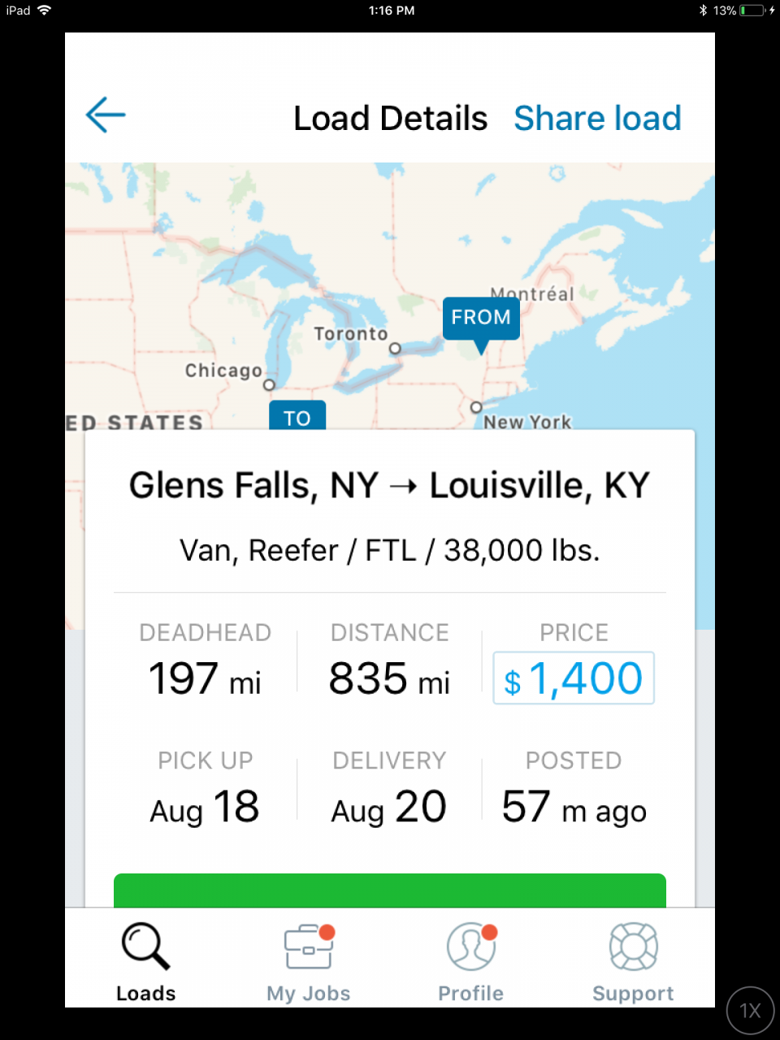780x1040 pixels.
Task: Tap the 197 mi deadhead value
Action: tap(205, 678)
